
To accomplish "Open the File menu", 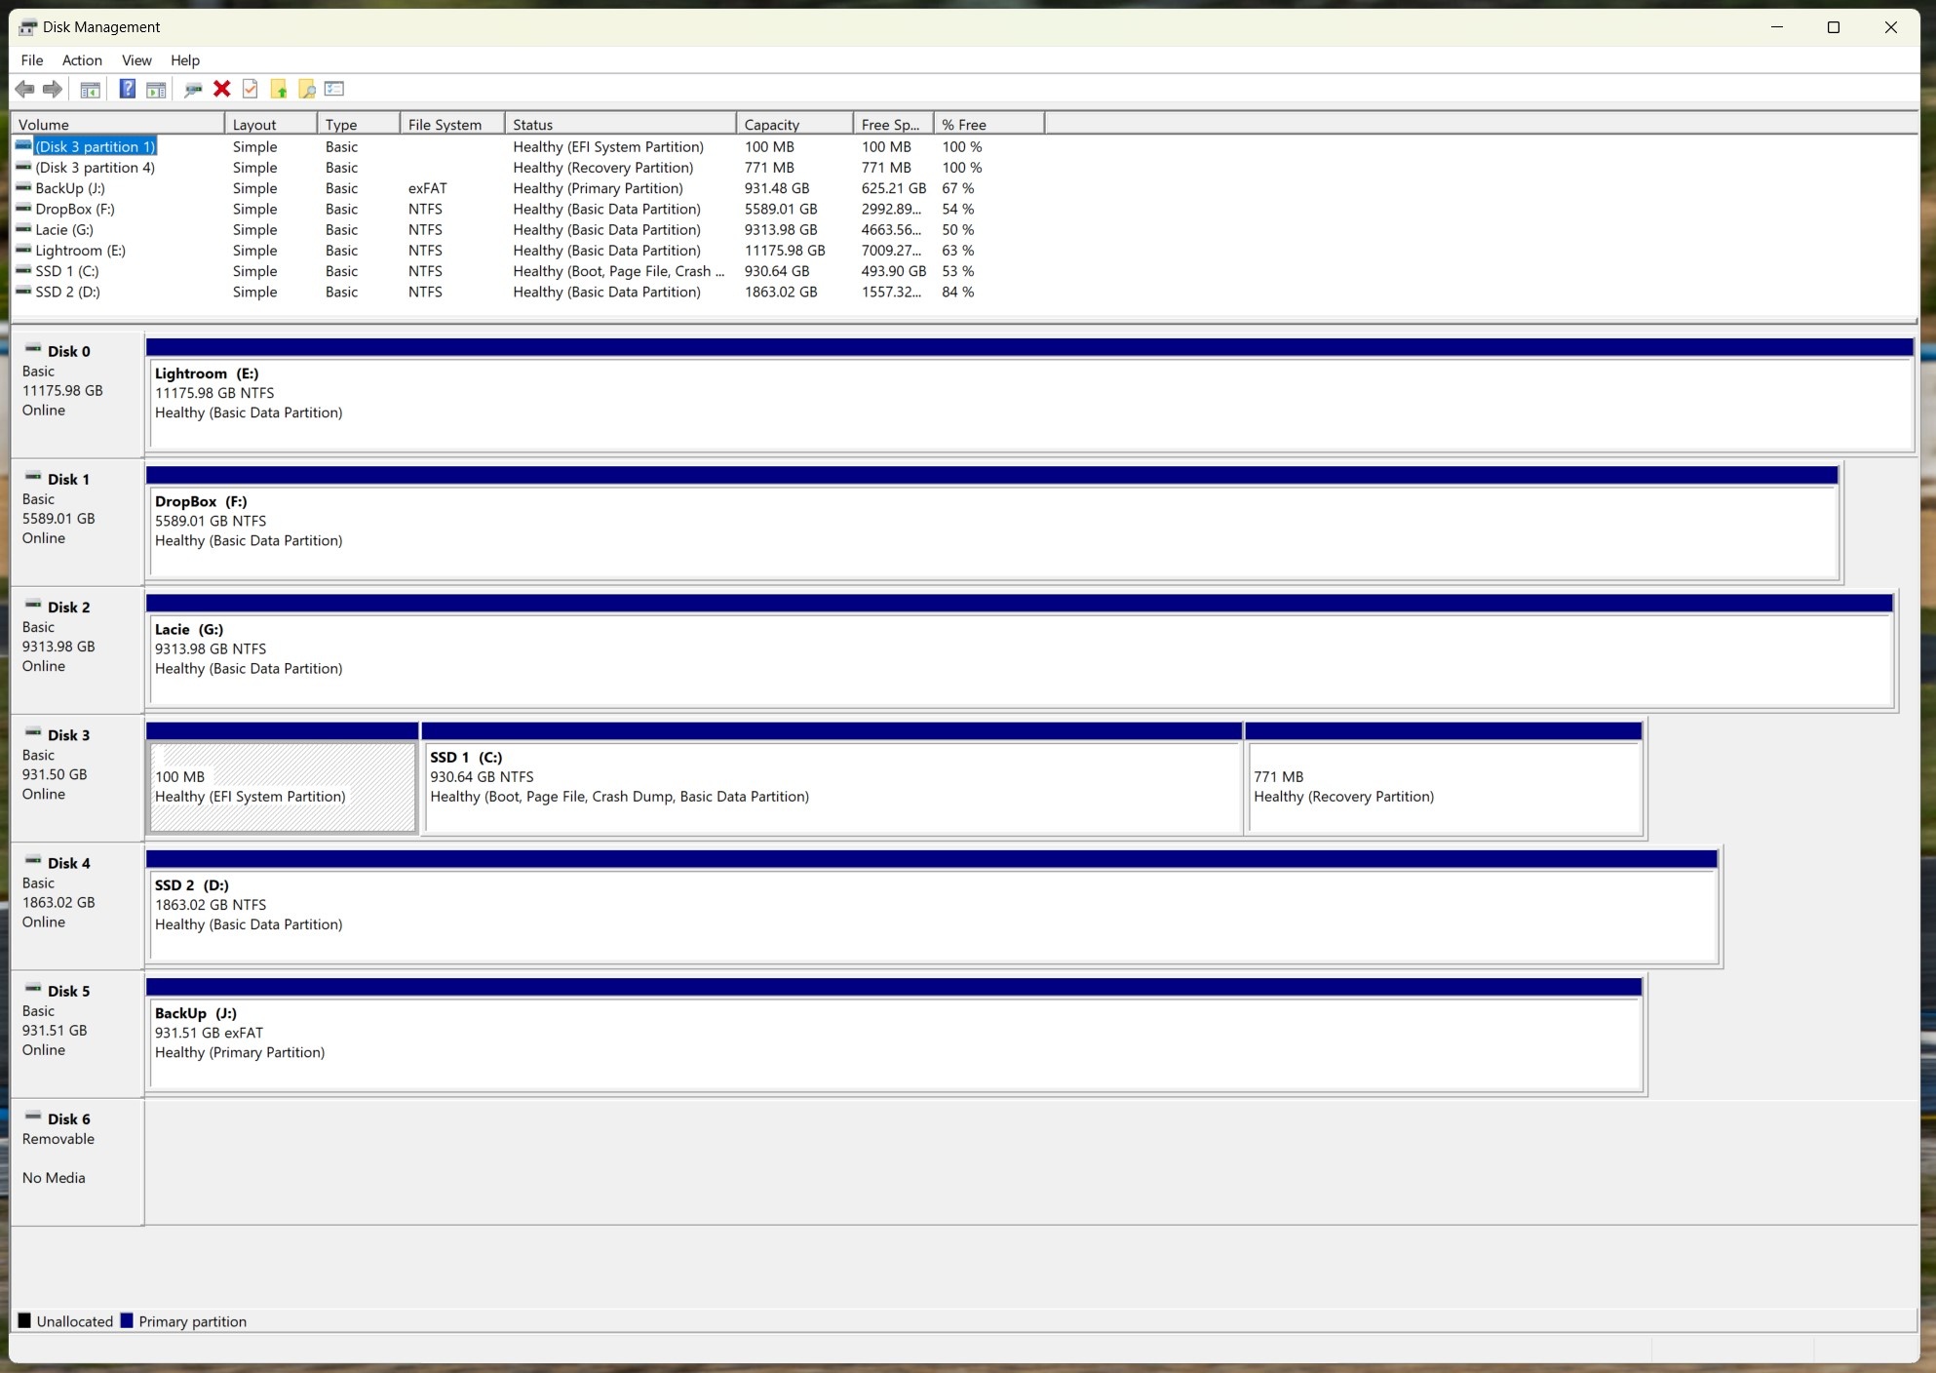I will (32, 59).
